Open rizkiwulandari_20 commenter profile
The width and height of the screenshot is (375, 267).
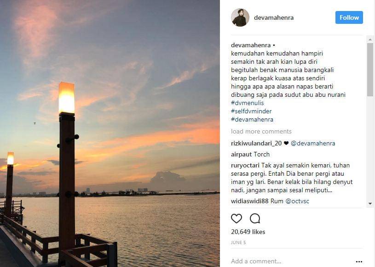[x=256, y=143]
